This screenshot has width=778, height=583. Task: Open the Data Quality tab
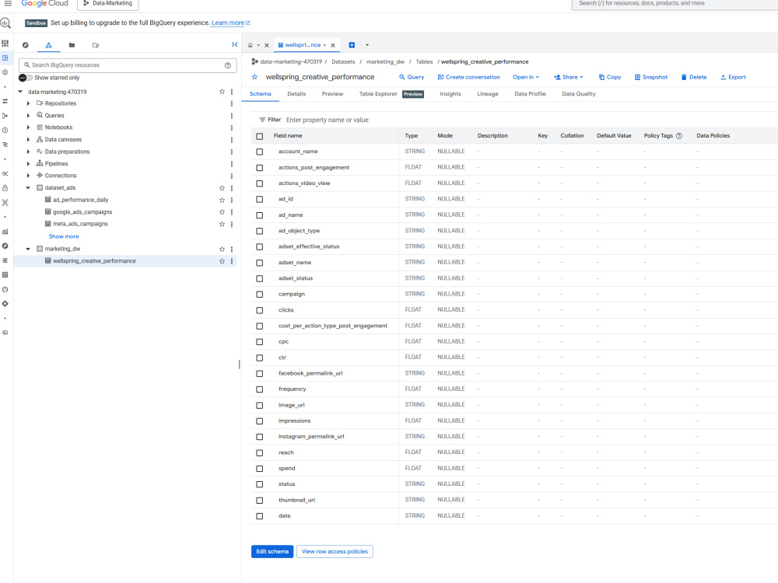(x=579, y=94)
